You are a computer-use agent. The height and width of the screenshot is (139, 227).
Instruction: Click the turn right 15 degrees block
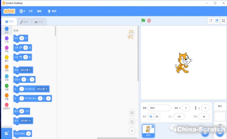click(x=23, y=48)
